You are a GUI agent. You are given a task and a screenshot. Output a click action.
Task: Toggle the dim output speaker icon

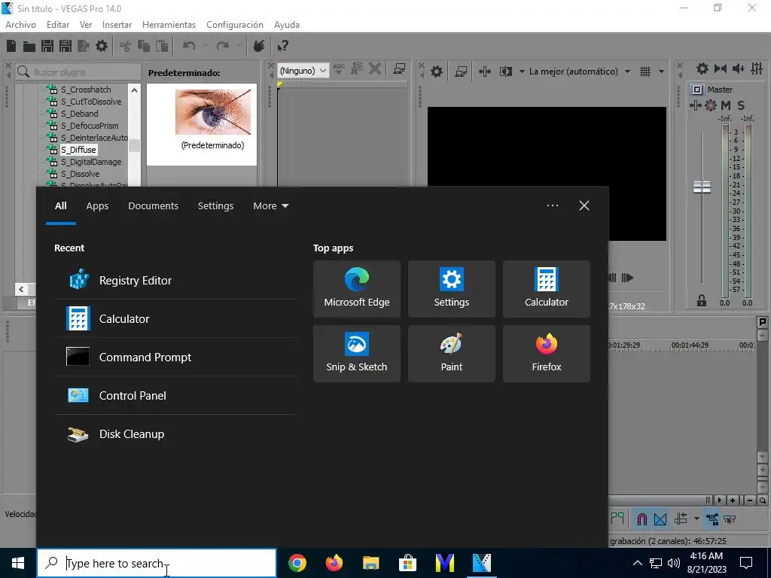click(738, 68)
